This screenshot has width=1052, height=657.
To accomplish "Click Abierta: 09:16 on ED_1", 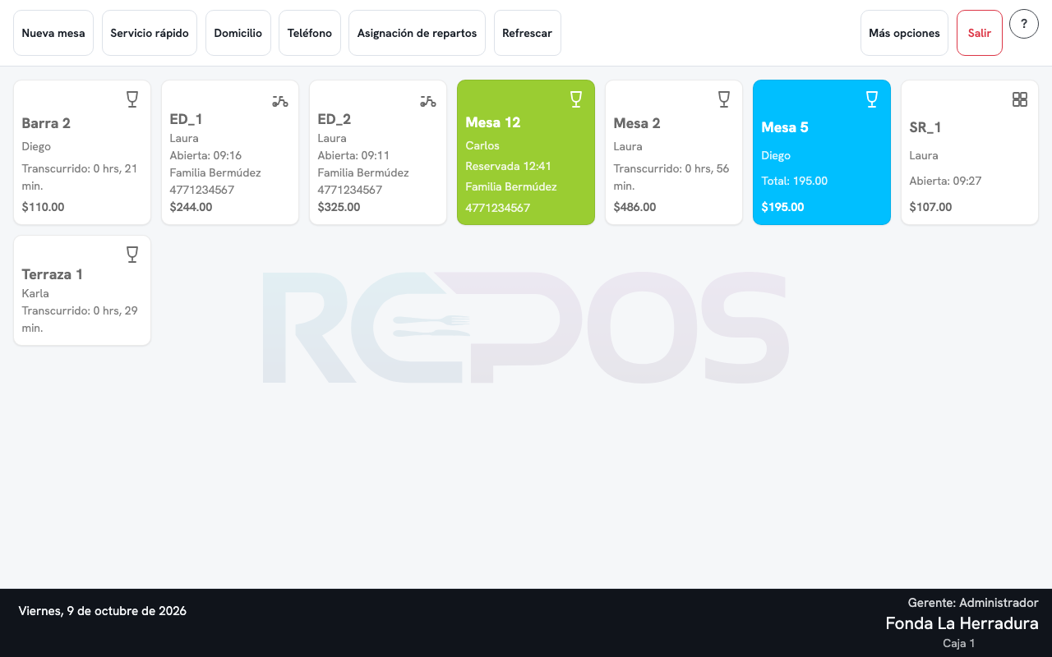I will (205, 155).
